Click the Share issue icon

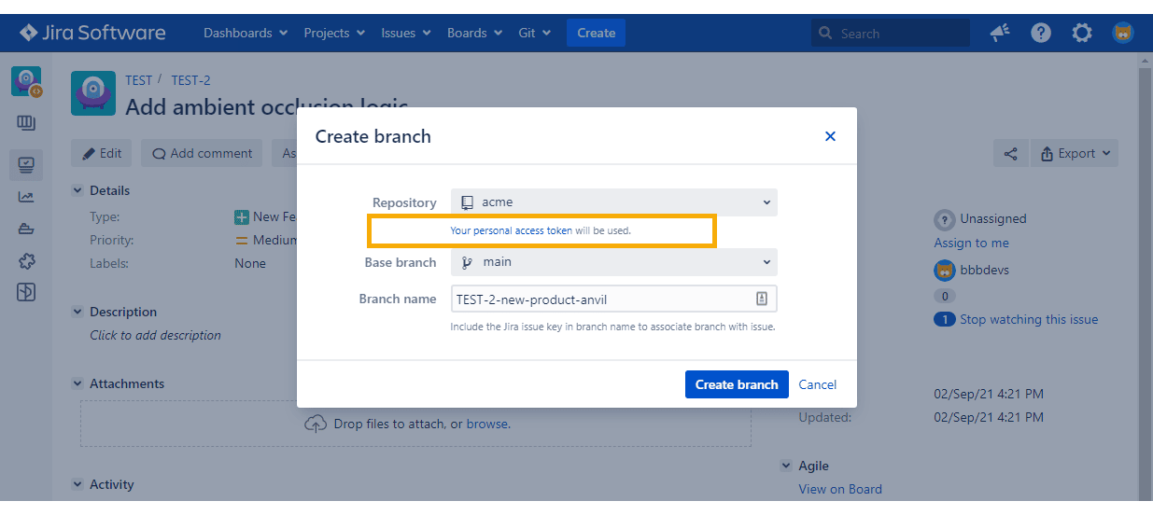pos(1010,153)
